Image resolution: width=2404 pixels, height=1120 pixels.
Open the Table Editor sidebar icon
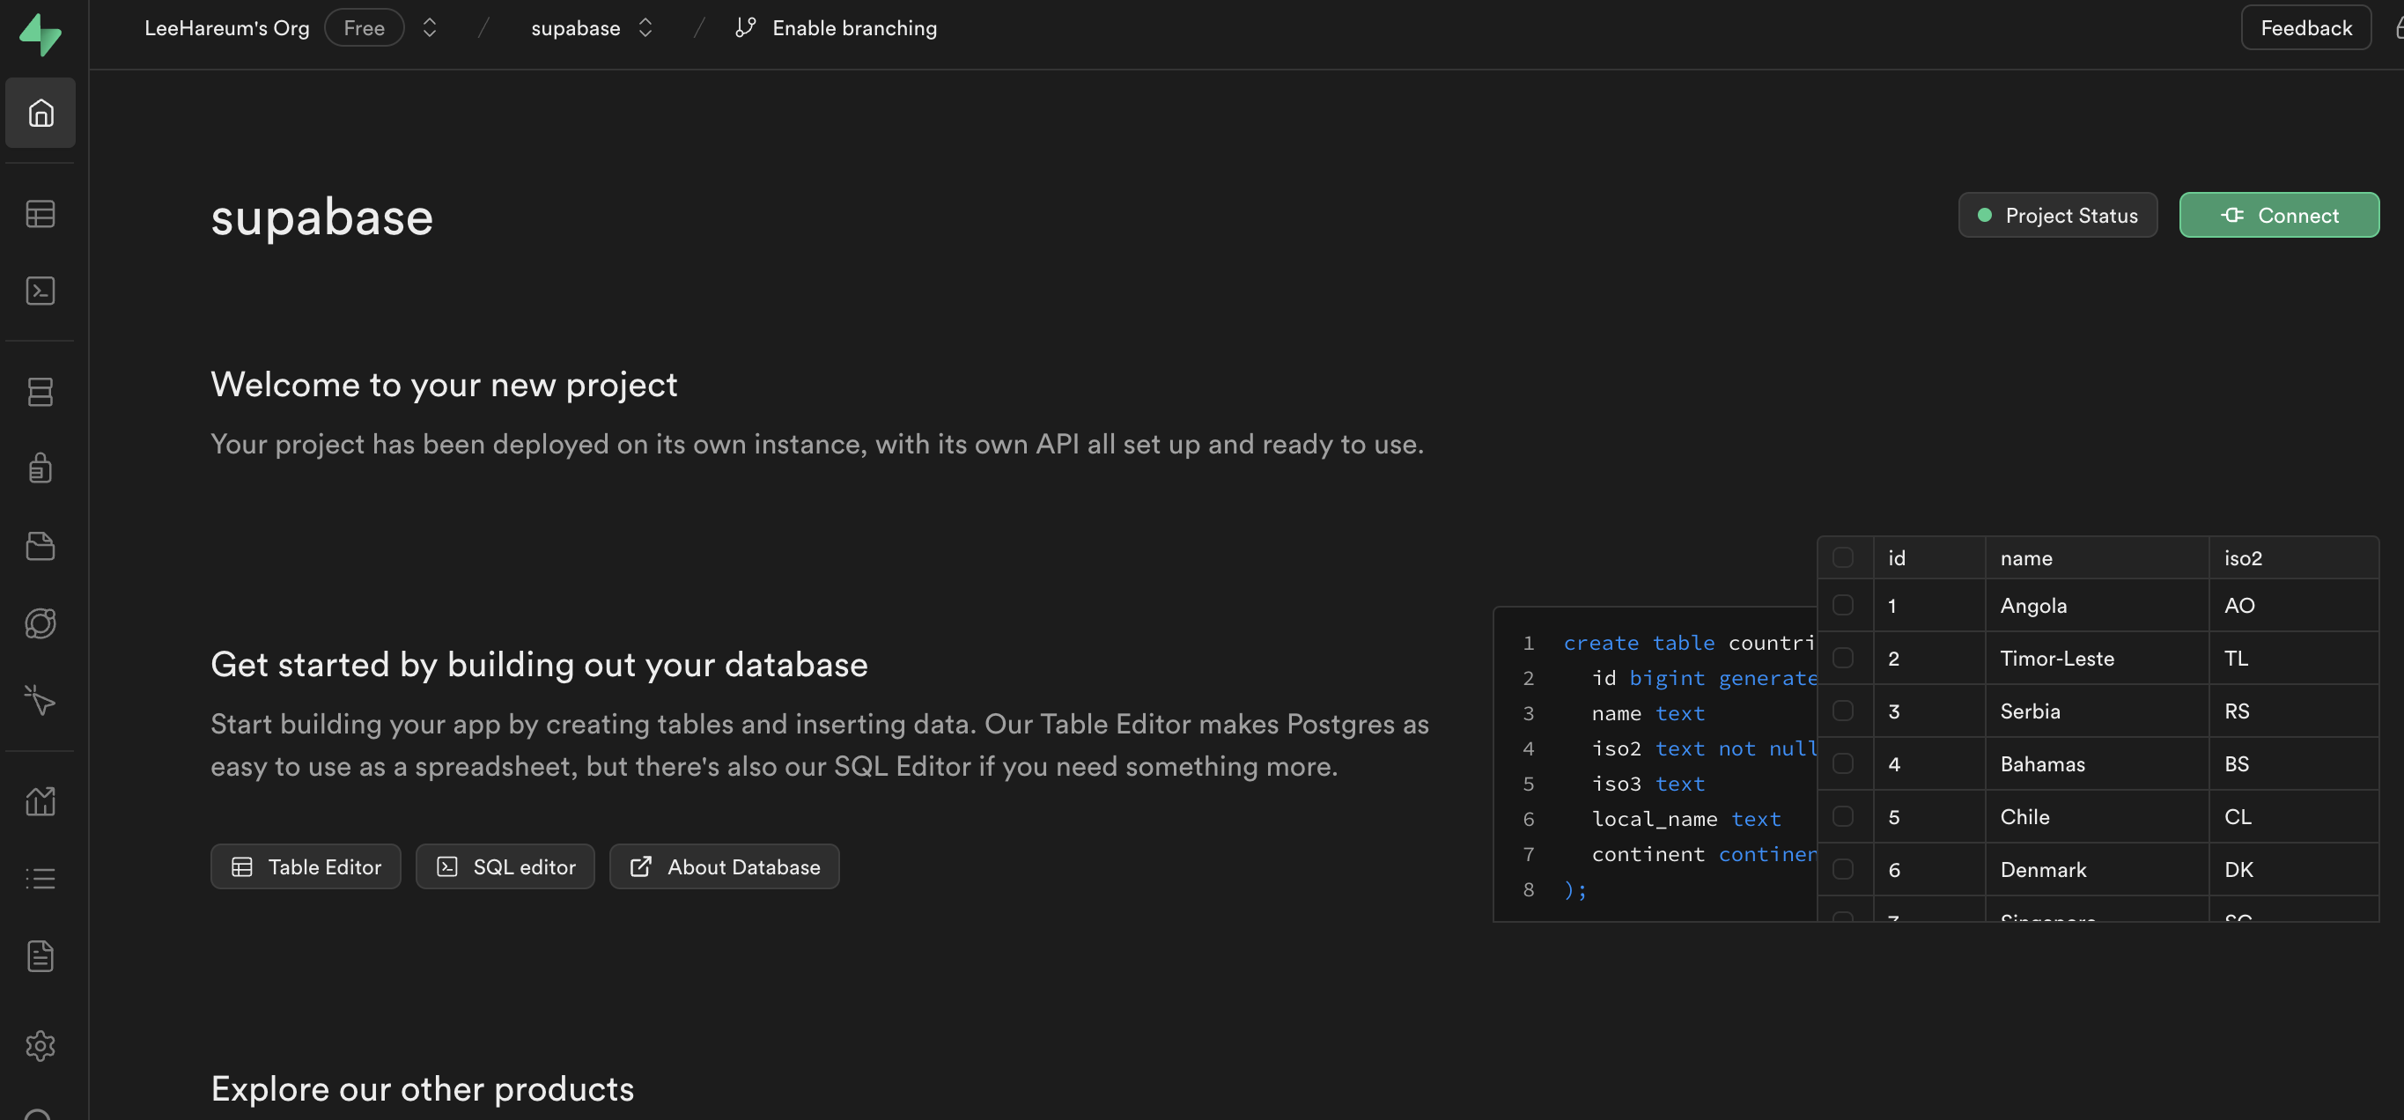[41, 214]
